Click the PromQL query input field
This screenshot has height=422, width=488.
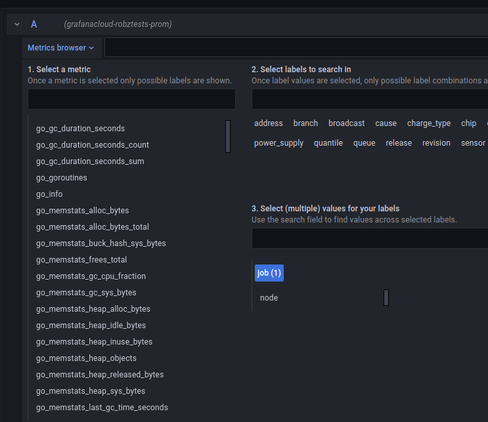coord(296,47)
